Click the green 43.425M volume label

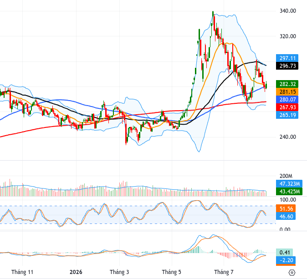pyautogui.click(x=289, y=191)
